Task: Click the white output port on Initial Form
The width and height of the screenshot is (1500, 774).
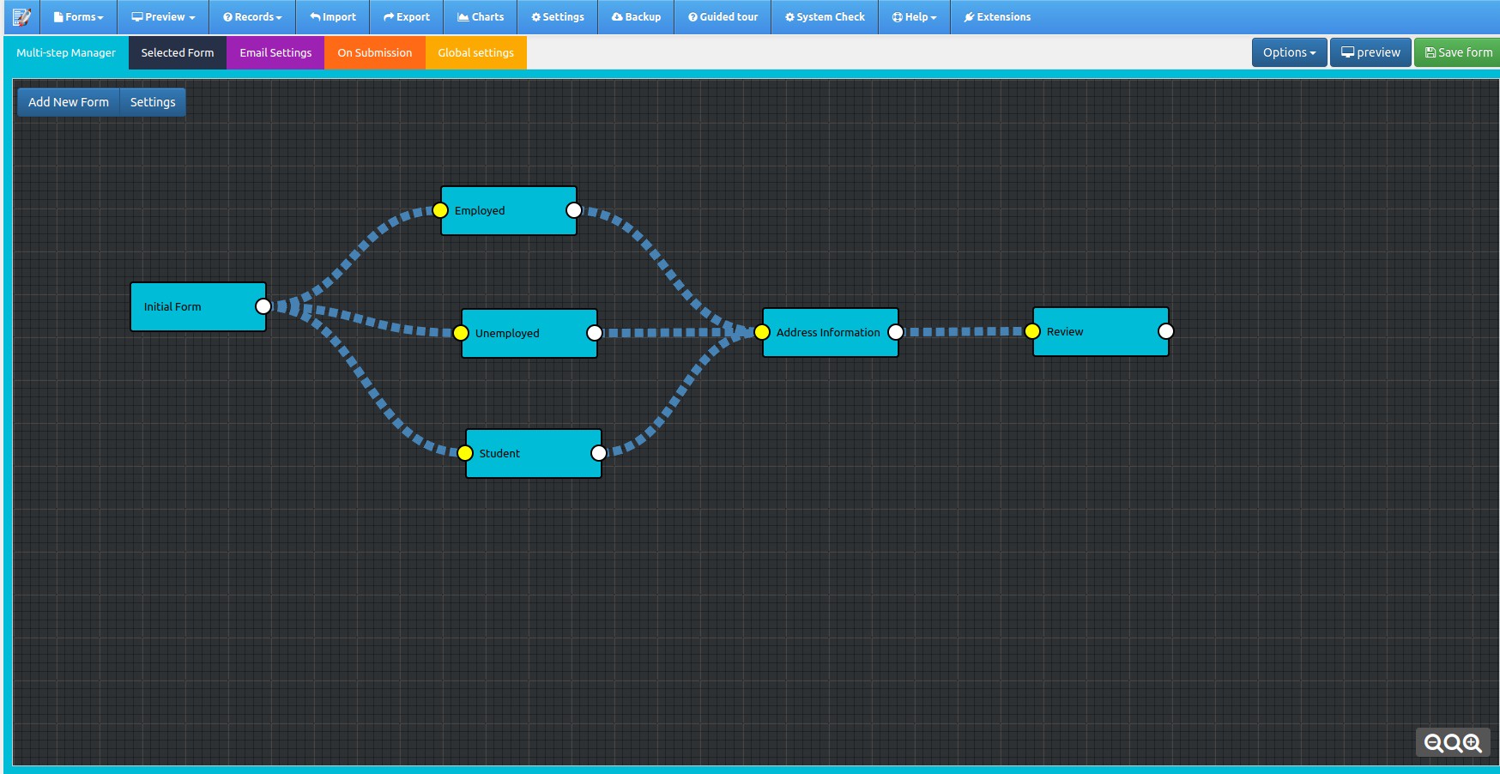Action: (x=263, y=306)
